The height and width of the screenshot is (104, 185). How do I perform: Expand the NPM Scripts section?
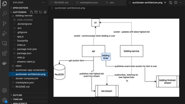28,103
